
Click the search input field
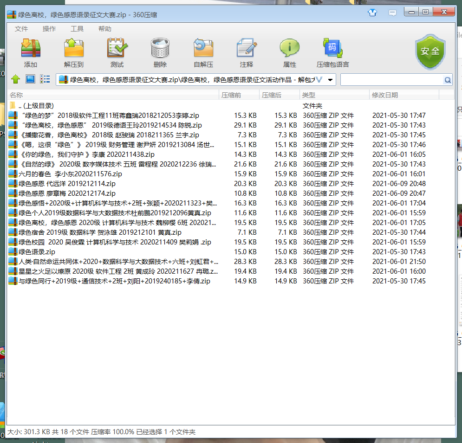[x=391, y=80]
